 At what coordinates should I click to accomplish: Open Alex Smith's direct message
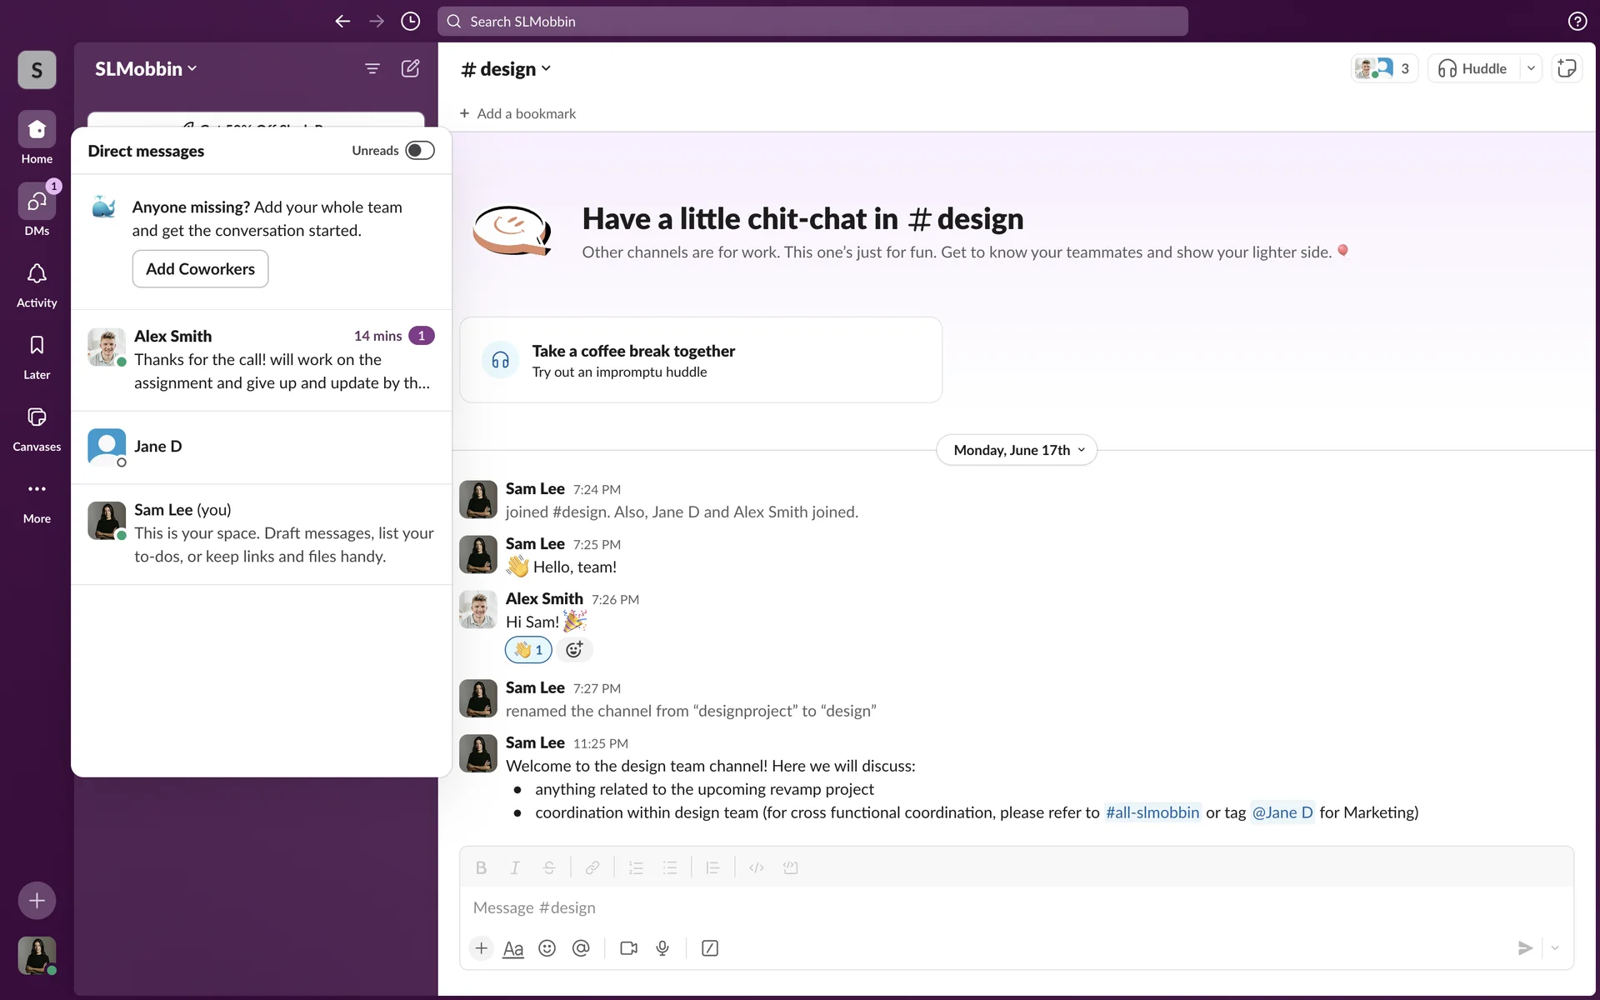[x=261, y=360]
